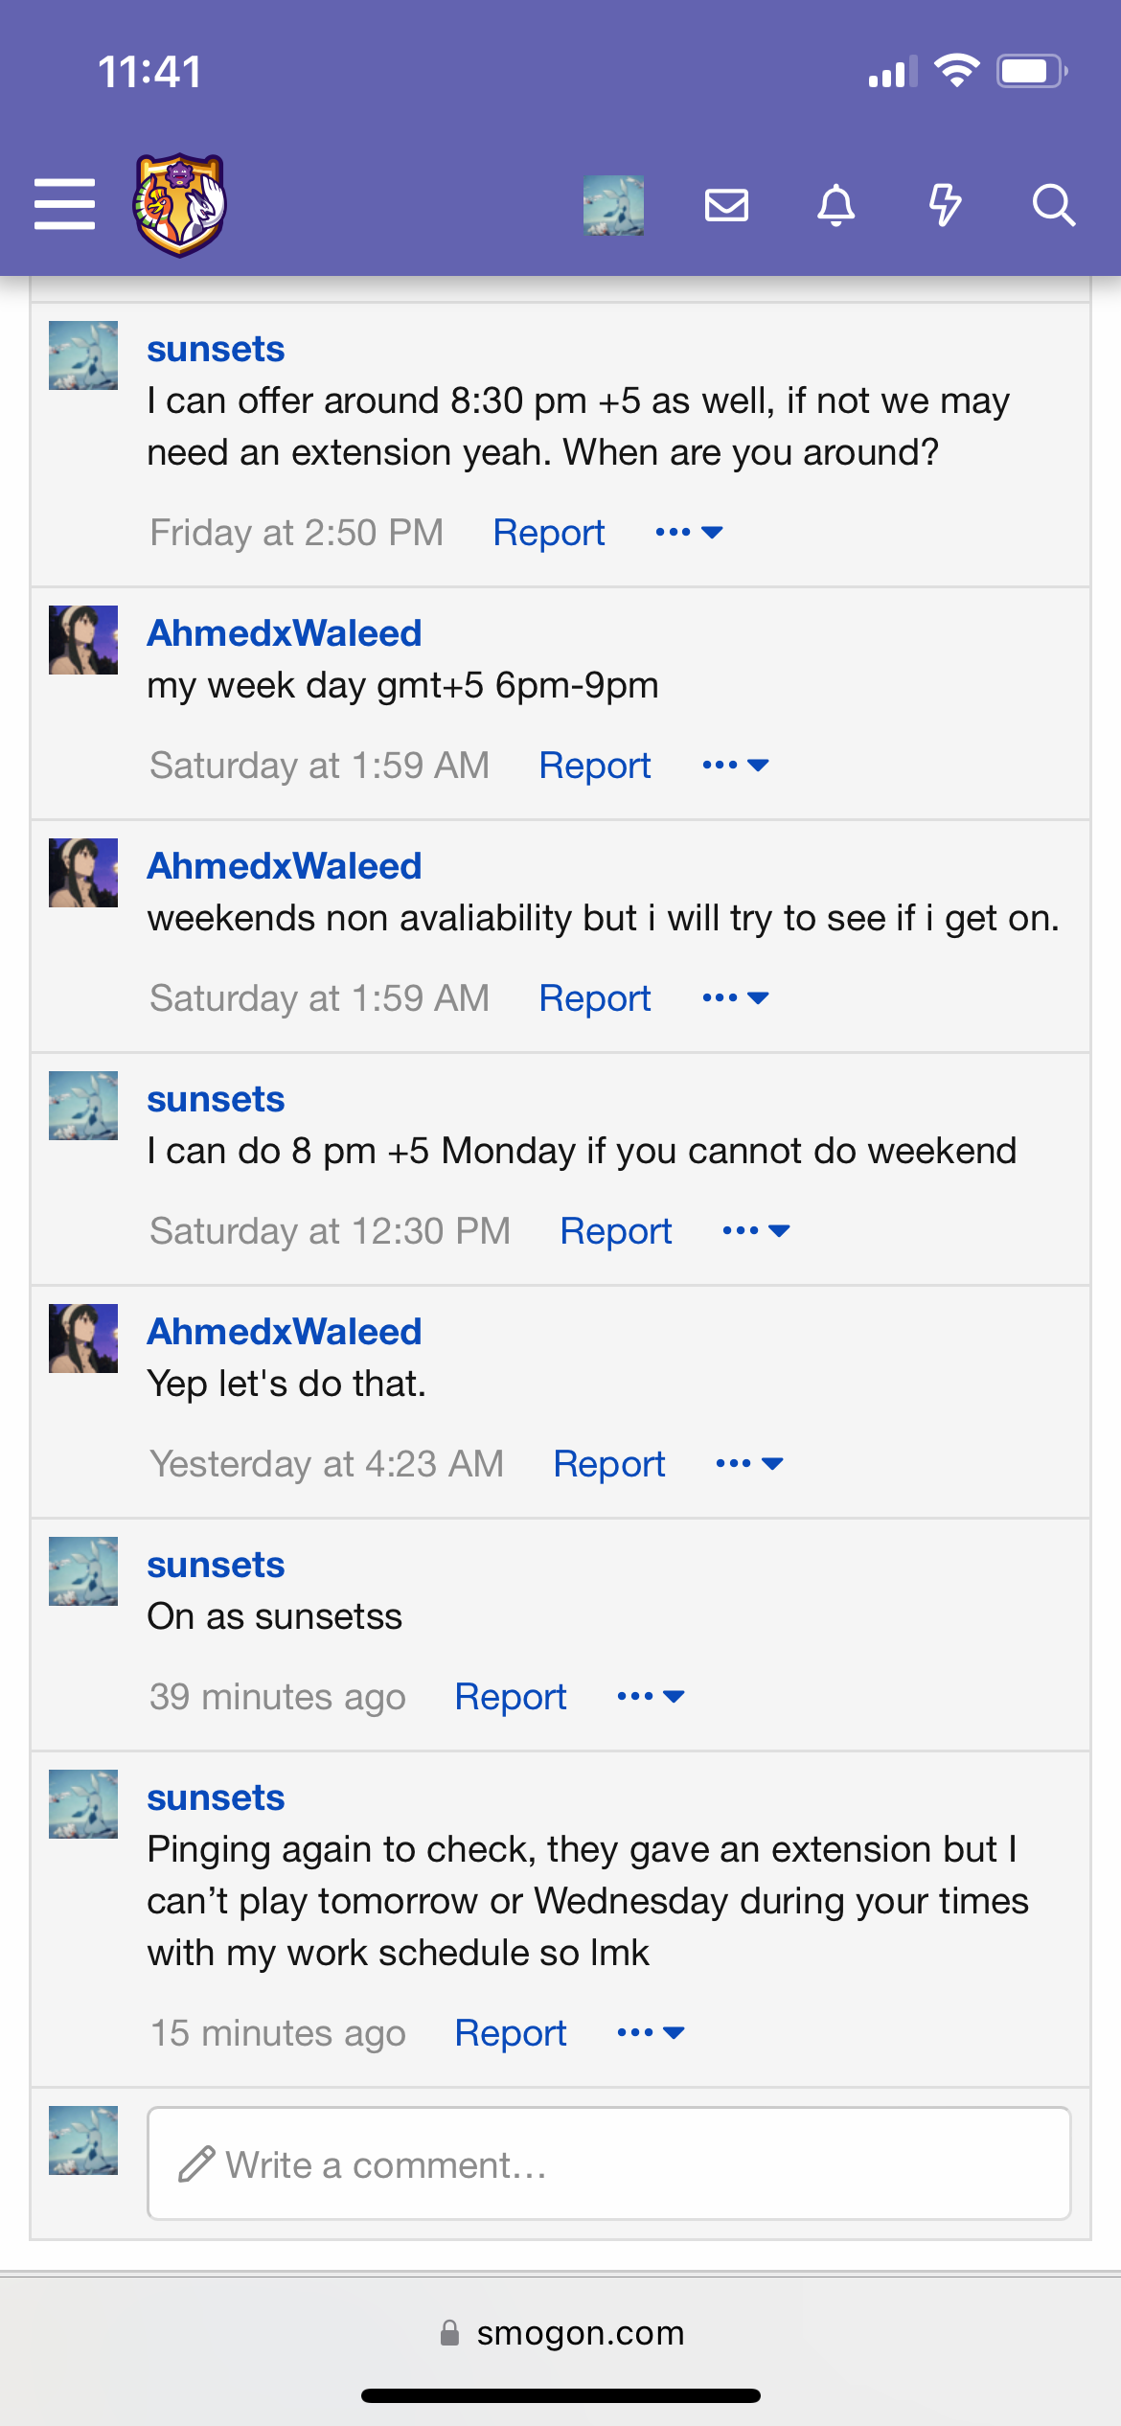This screenshot has width=1121, height=2426.
Task: Tap the smogon.com address bar
Action: point(560,2333)
